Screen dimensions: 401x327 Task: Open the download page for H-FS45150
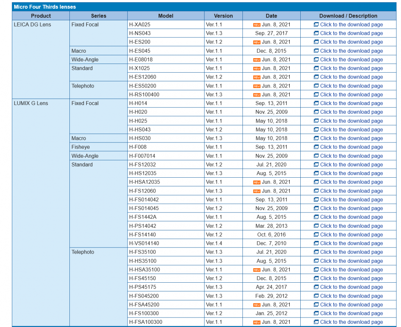point(351,278)
